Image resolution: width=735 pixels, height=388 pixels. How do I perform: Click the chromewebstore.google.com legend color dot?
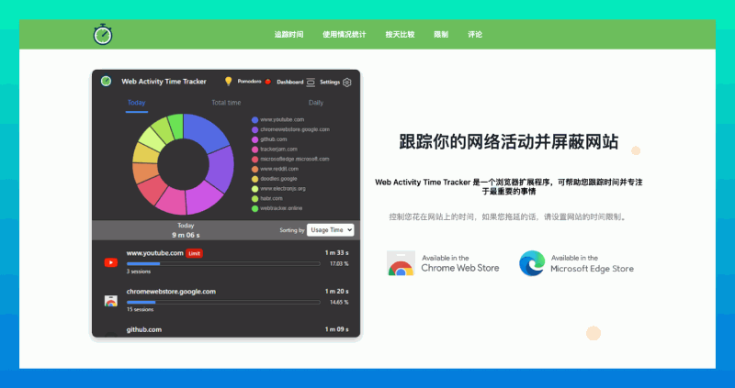(255, 129)
